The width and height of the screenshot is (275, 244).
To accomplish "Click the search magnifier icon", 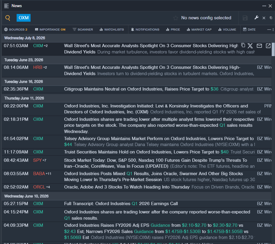I will (x=7, y=18).
